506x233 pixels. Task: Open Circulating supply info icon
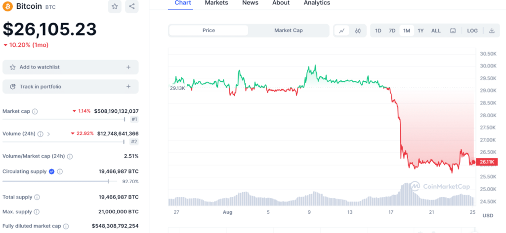click(x=60, y=171)
